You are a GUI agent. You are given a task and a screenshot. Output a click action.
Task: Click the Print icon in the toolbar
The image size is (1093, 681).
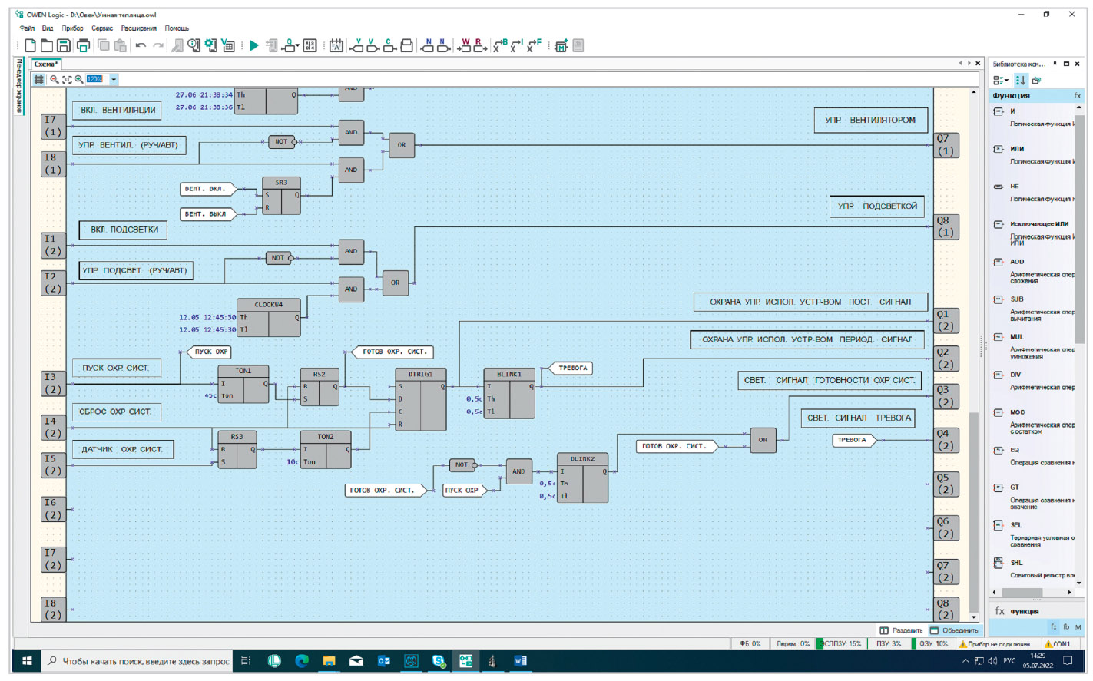point(83,46)
